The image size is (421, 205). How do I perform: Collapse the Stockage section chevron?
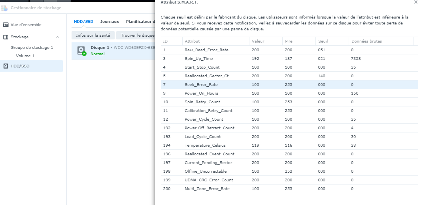tap(57, 37)
